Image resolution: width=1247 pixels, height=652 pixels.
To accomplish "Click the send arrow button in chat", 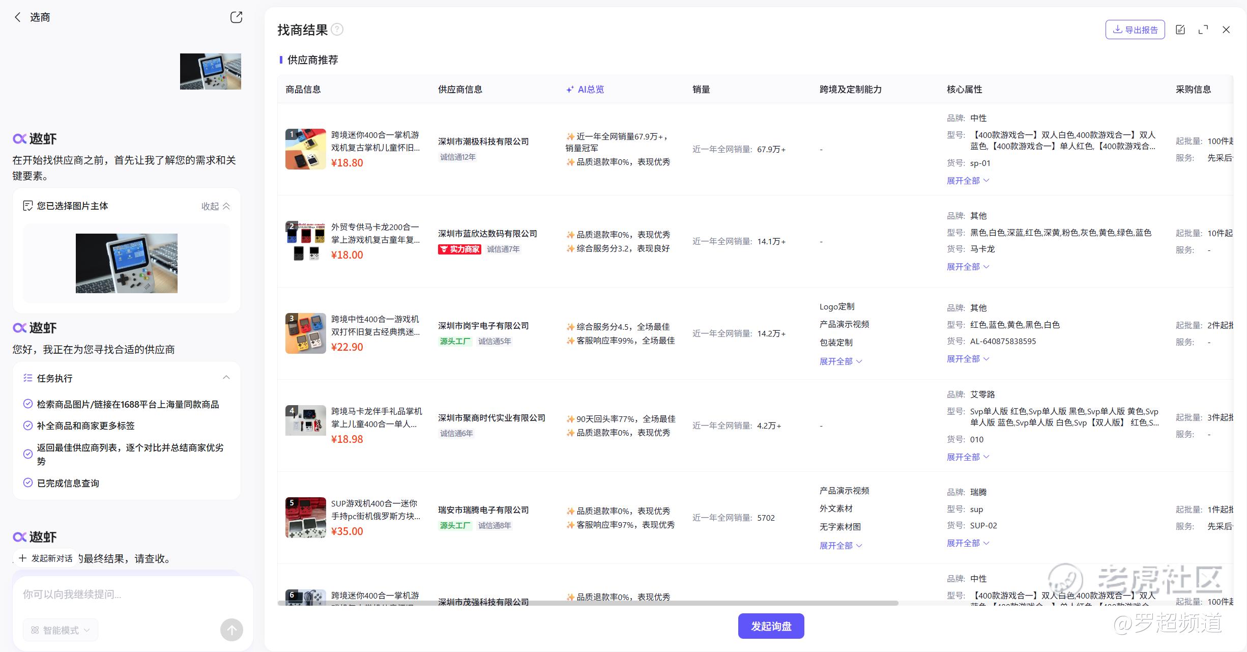I will click(231, 630).
